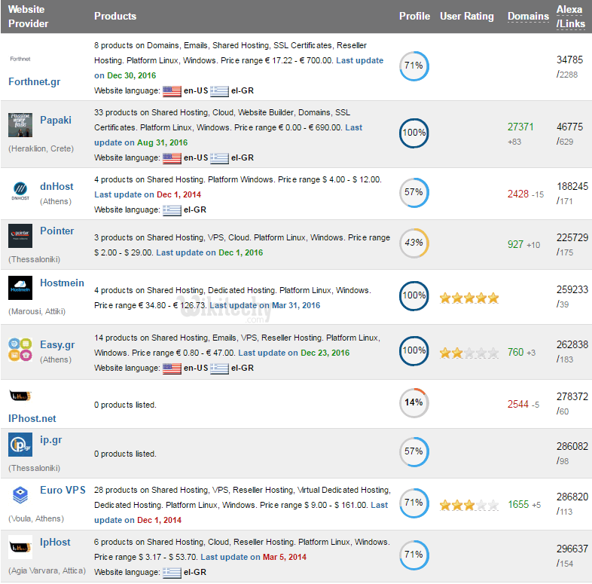Click the US flag in Forthnet row
This screenshot has width=592, height=584.
172,91
